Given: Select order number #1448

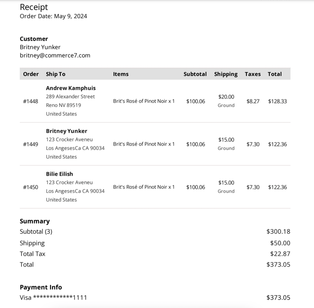Looking at the screenshot, I should [x=30, y=101].
